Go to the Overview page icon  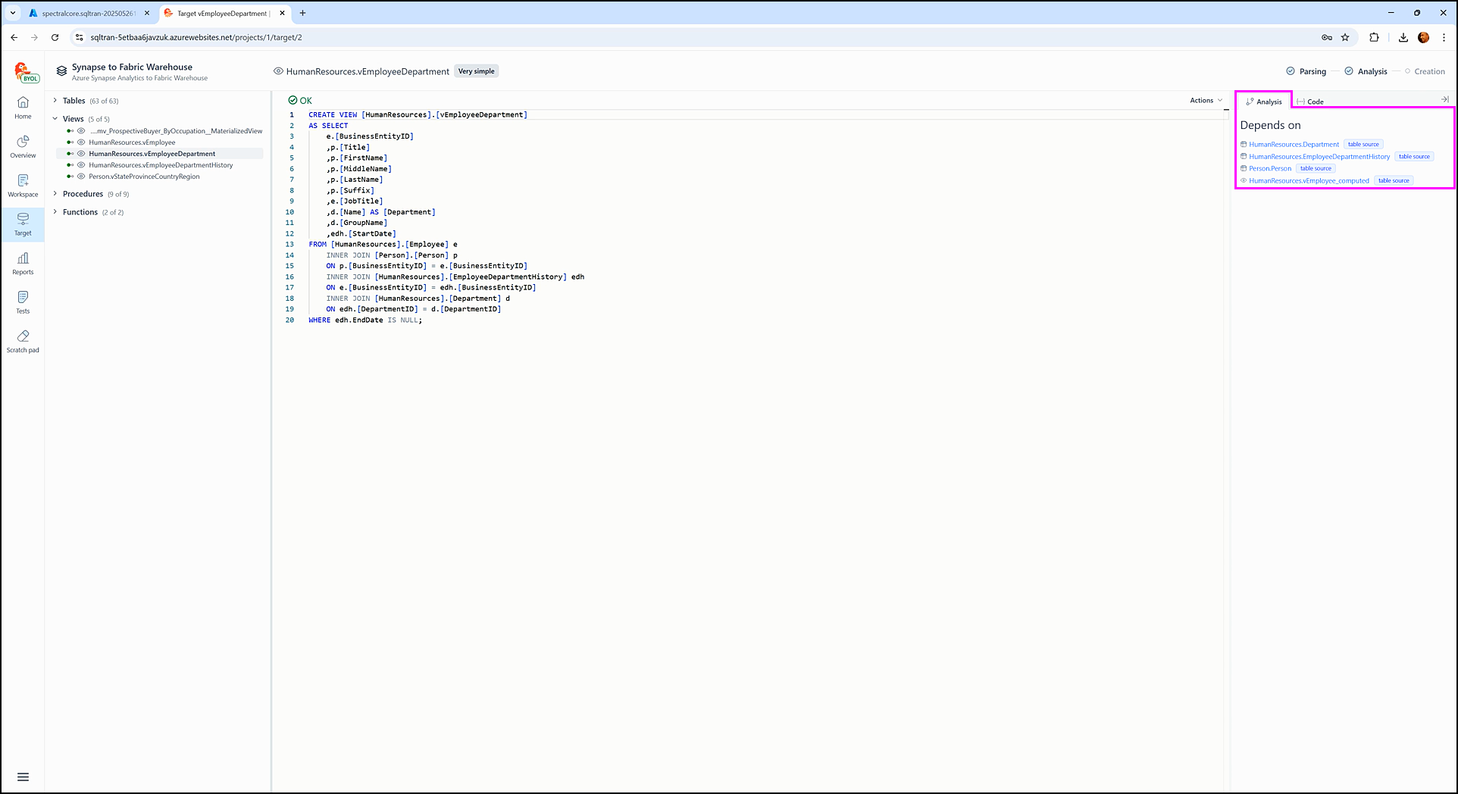(x=23, y=142)
